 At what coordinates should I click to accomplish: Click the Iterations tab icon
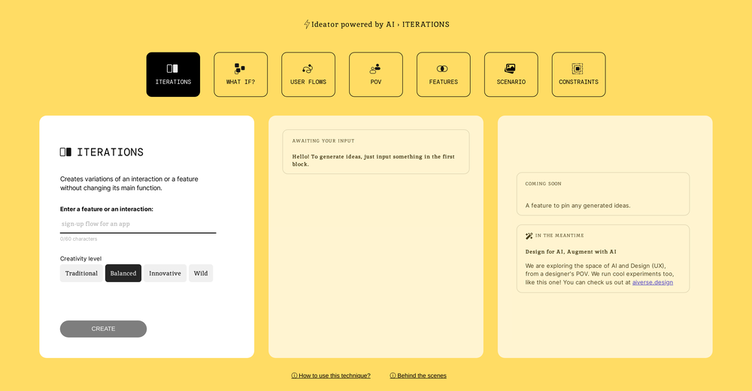172,68
